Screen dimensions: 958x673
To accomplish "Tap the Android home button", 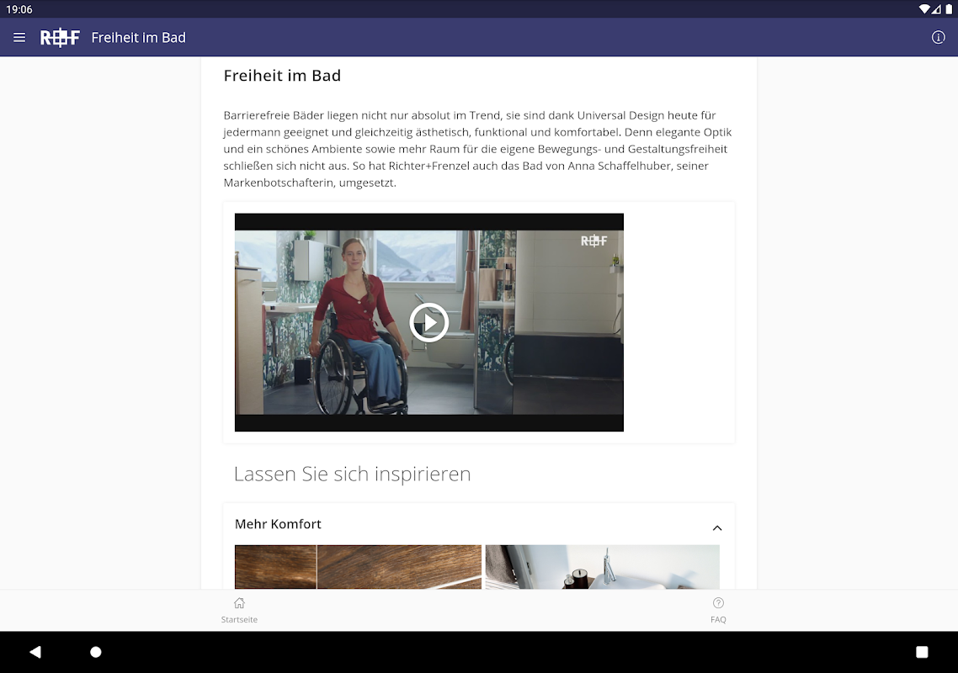I will pyautogui.click(x=96, y=652).
